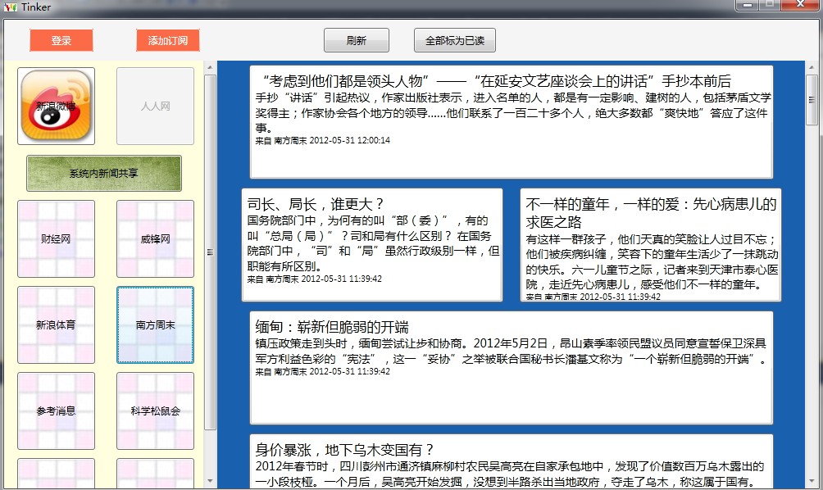823x490 pixels.
Task: Click the Tinker window title icon
Action: pos(11,7)
